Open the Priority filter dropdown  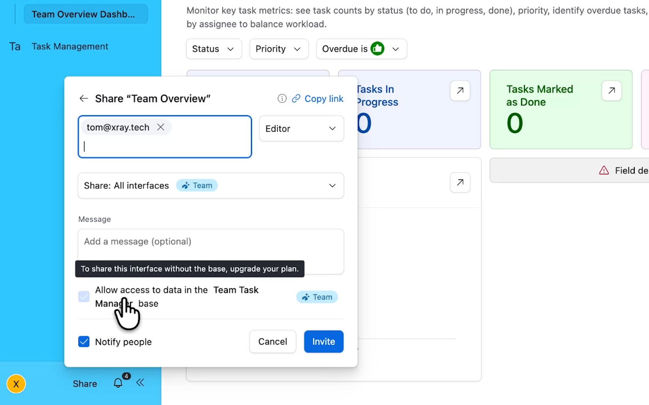point(279,49)
